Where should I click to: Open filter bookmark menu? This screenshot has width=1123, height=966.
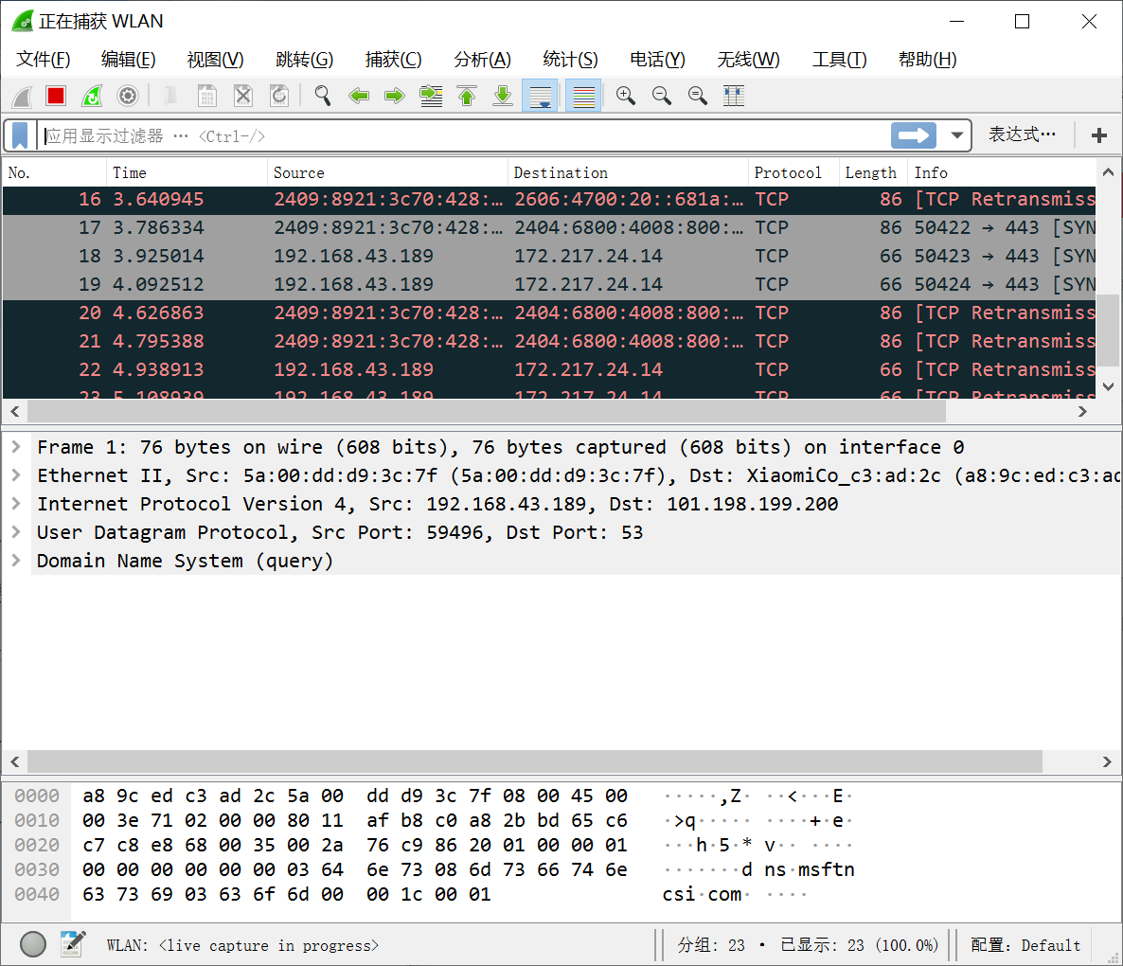click(x=19, y=135)
